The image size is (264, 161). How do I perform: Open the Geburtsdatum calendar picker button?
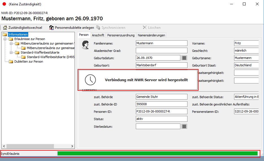pos(184,58)
